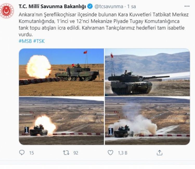Open the reply comment icon
Image resolution: width=195 pixels, height=169 pixels.
pos(22,152)
